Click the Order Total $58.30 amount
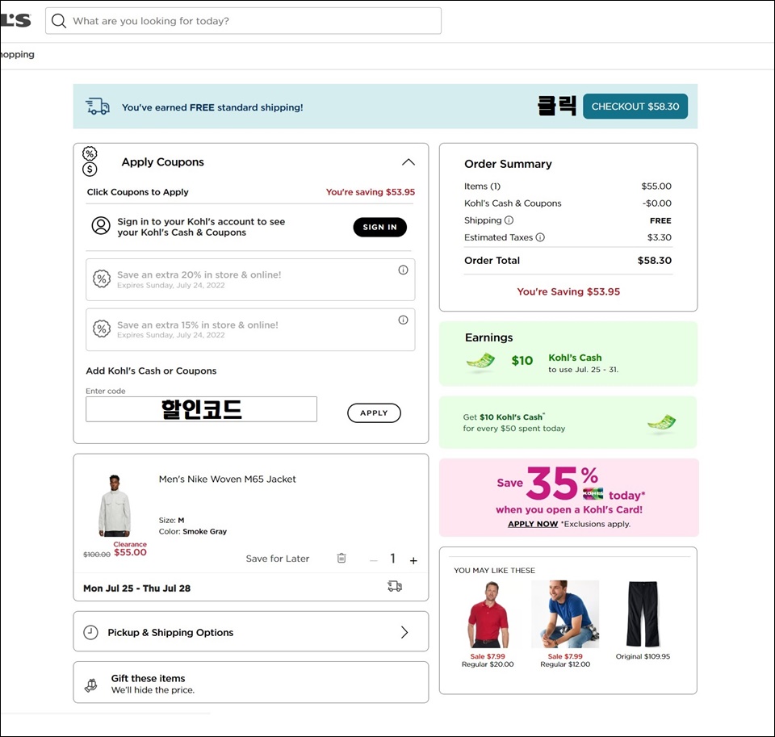 click(x=655, y=261)
